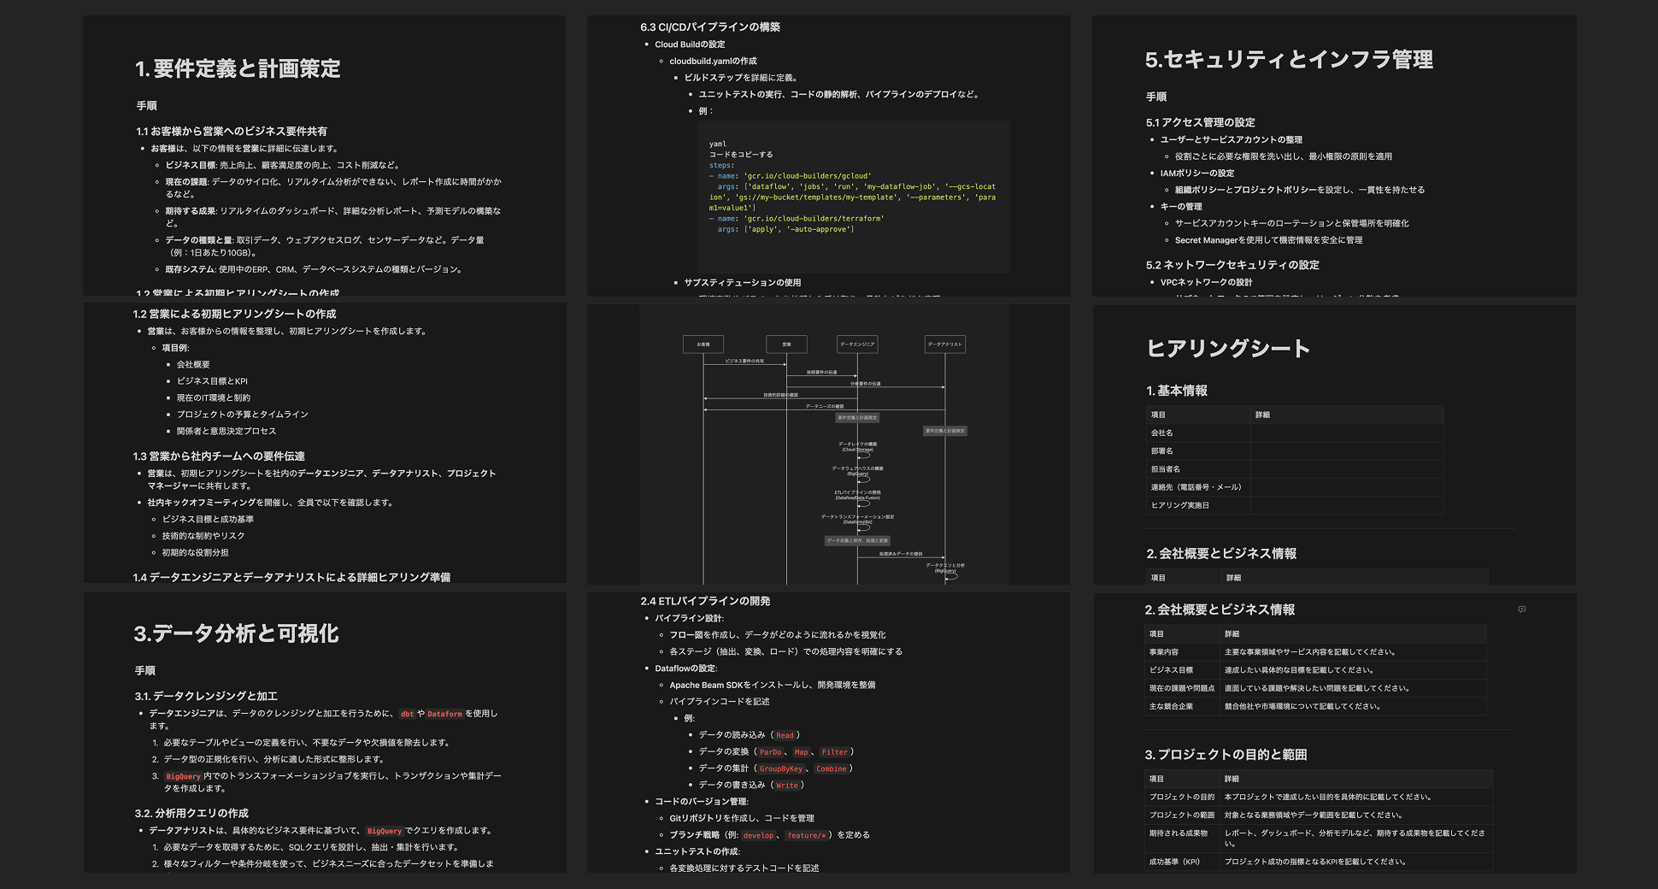Viewport: 1658px width, 889px height.
Task: Click the dbt inline code tag
Action: click(x=407, y=714)
